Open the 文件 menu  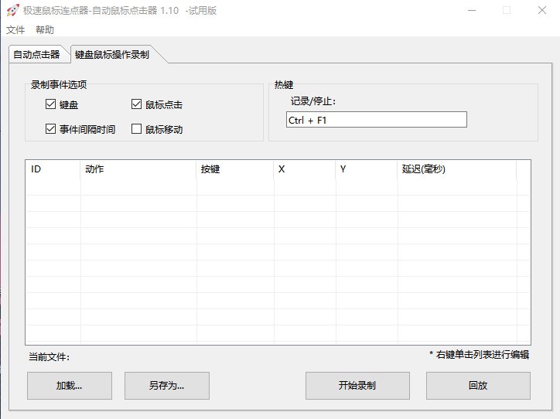[15, 30]
